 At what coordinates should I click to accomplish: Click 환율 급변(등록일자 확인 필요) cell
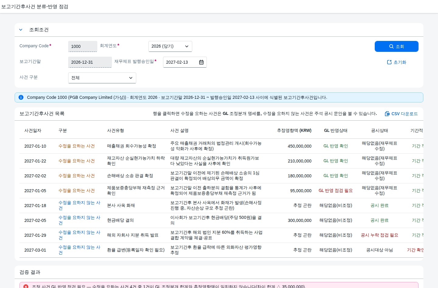click(136, 250)
